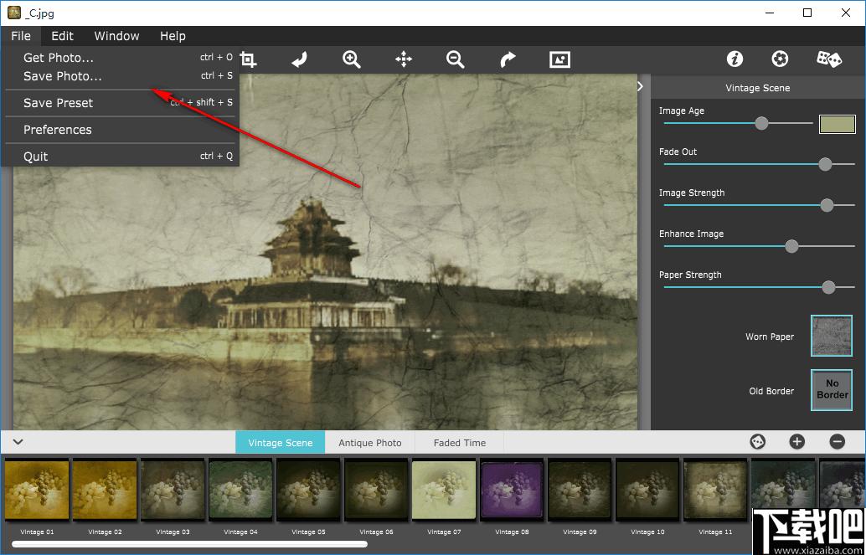Apply the Vintage 04 preset

(241, 491)
